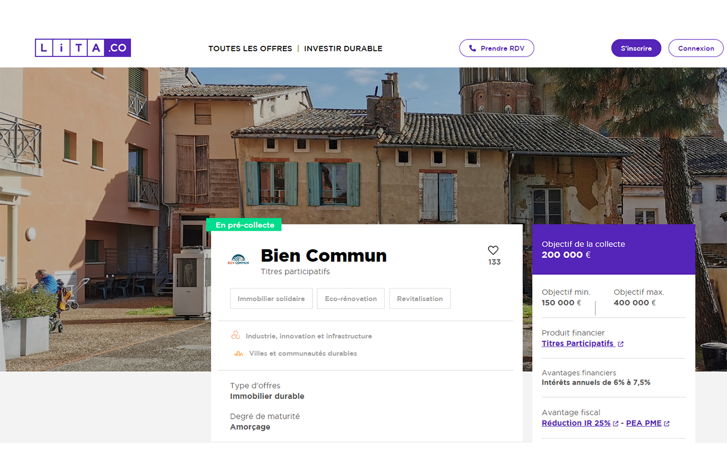Click the 200 000 € collection goal
This screenshot has height=474, width=727.
pos(566,255)
